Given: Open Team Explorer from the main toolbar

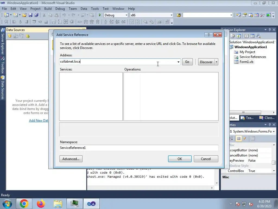Looking at the screenshot, I should coord(251,15).
